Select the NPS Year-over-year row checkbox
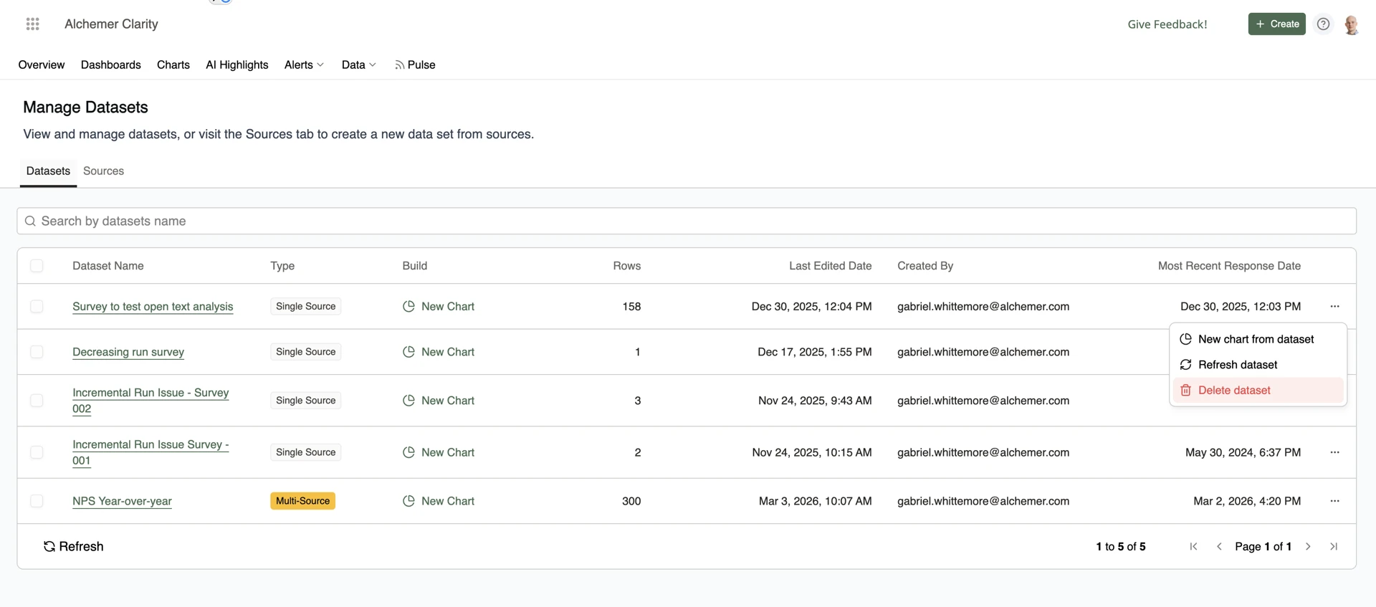The height and width of the screenshot is (607, 1376). [x=37, y=501]
